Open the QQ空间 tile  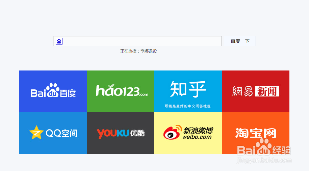[53, 133]
